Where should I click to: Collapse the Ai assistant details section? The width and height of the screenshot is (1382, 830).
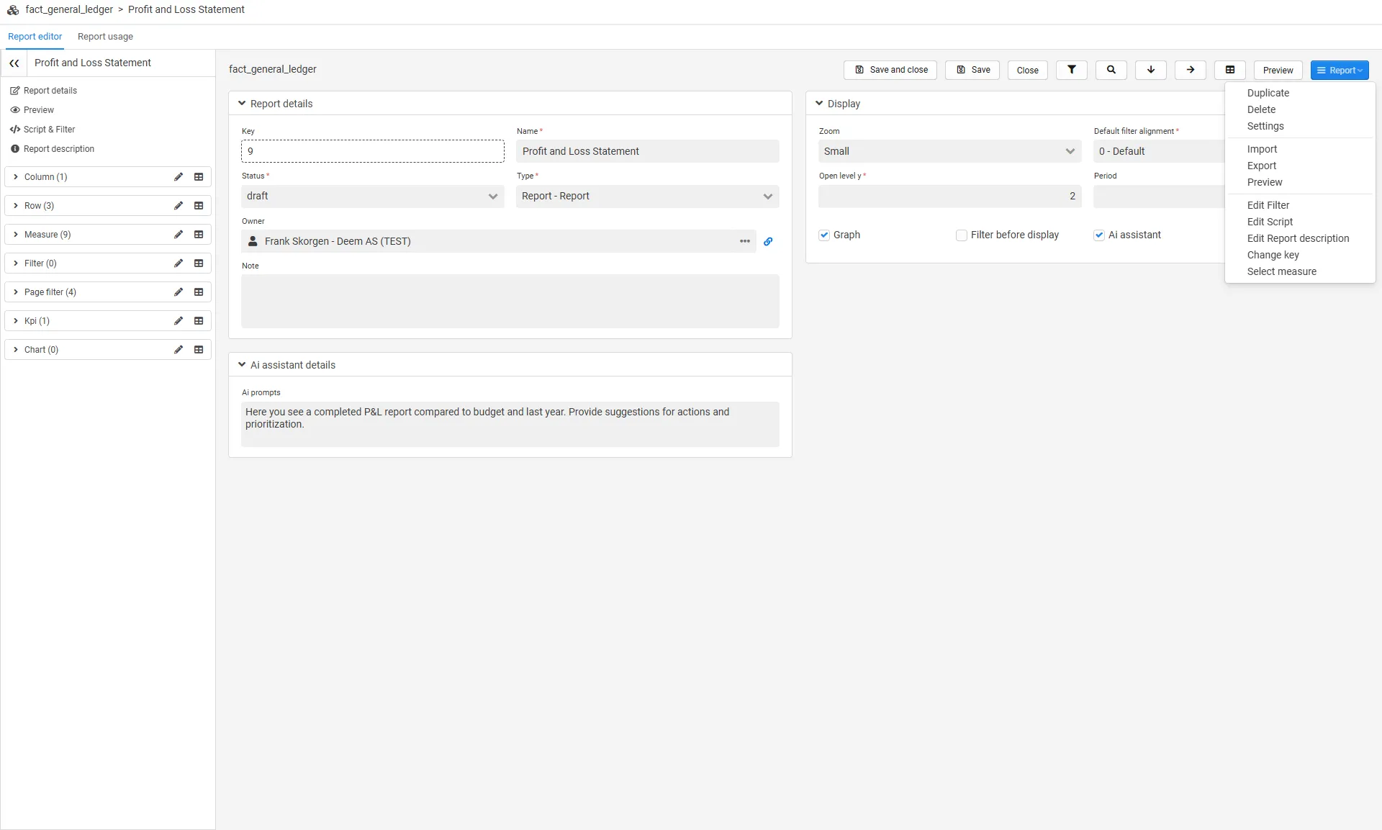(242, 365)
